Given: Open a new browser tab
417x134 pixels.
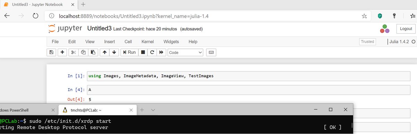Looking at the screenshot, I should [83, 5].
